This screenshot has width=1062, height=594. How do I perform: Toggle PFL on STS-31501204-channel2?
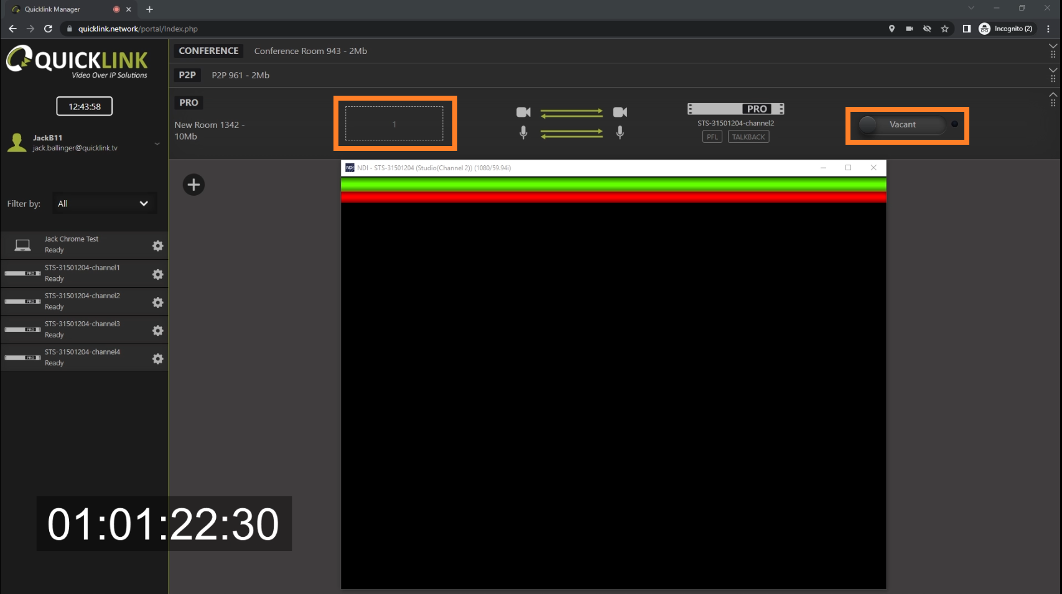click(x=712, y=137)
